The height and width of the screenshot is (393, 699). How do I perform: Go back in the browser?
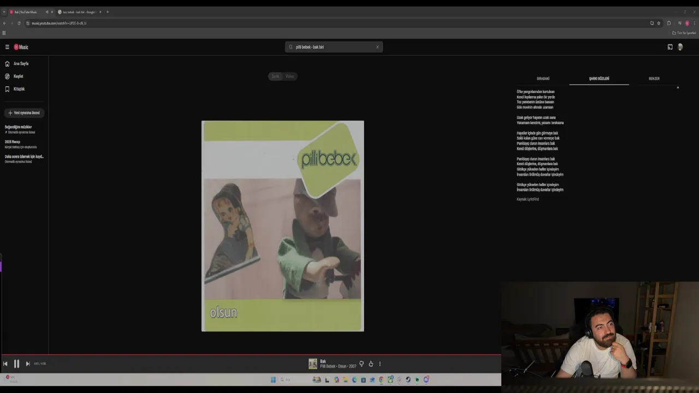click(x=4, y=23)
